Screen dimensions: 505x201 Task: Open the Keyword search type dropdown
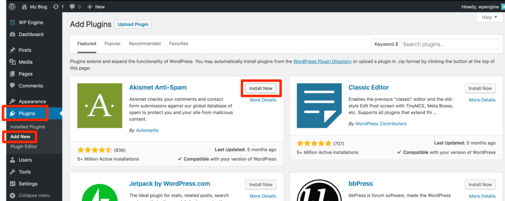[x=385, y=44]
